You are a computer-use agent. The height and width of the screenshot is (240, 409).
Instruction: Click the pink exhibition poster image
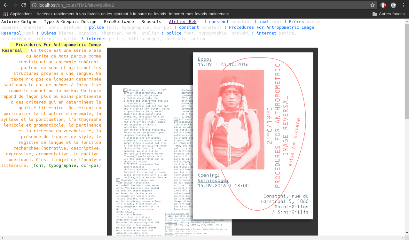(x=253, y=136)
